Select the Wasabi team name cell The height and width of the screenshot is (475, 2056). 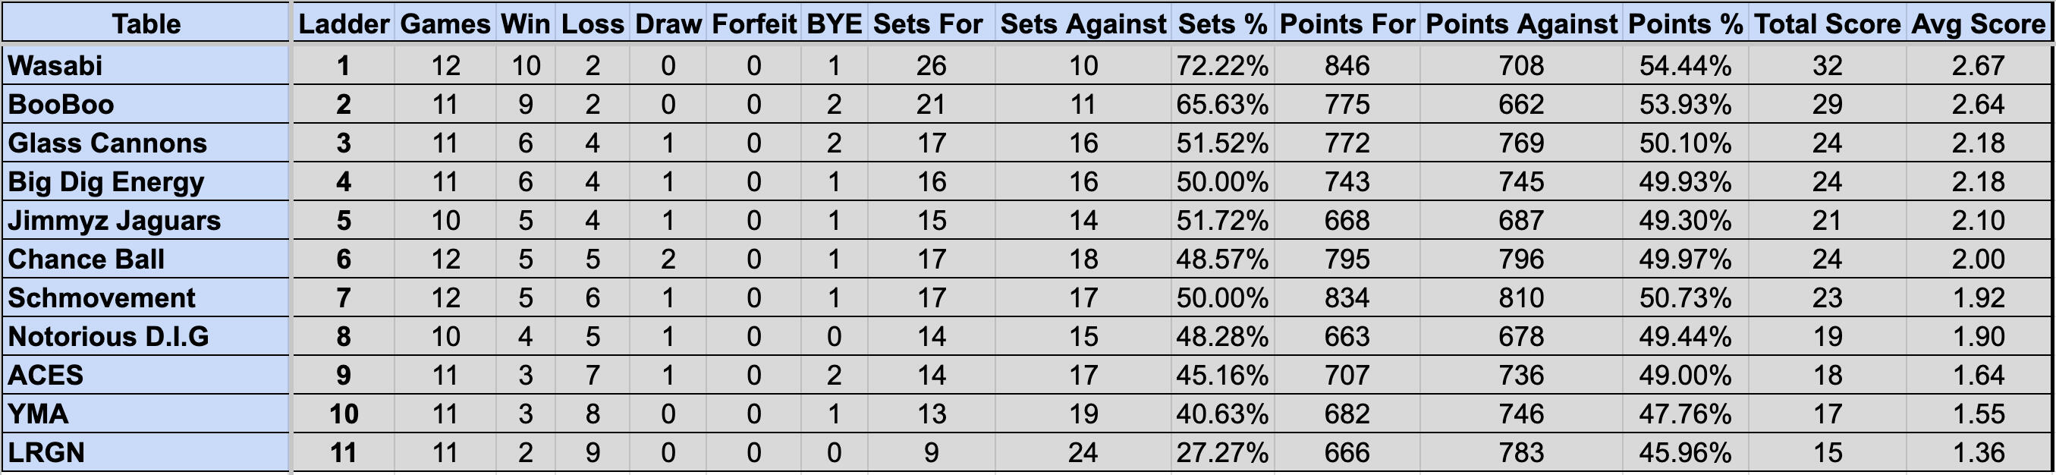point(145,65)
